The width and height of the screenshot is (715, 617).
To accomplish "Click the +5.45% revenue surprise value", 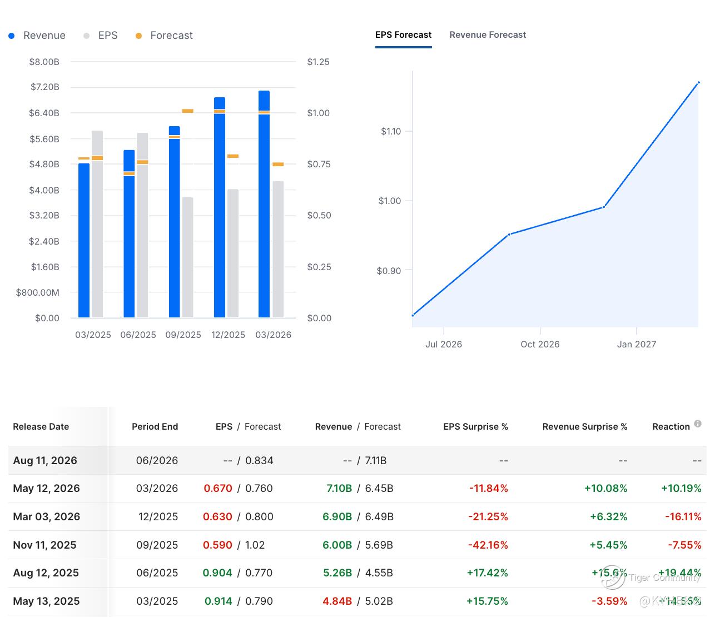I will coord(609,545).
